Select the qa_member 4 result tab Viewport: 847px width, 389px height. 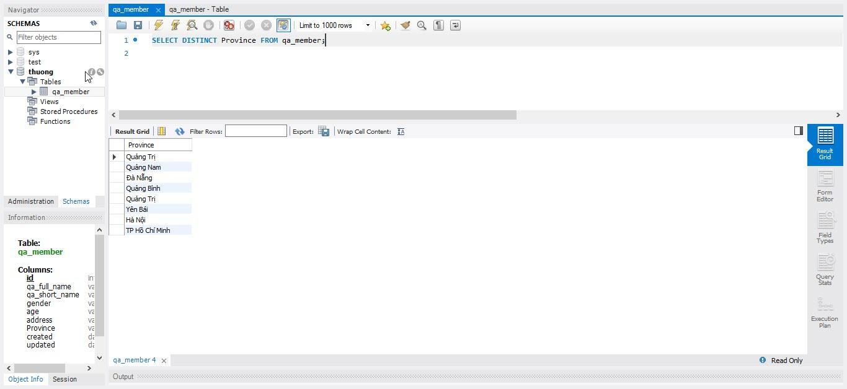135,360
